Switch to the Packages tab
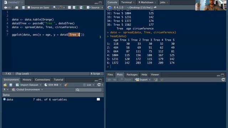This screenshot has width=228, height=128. (x=132, y=75)
